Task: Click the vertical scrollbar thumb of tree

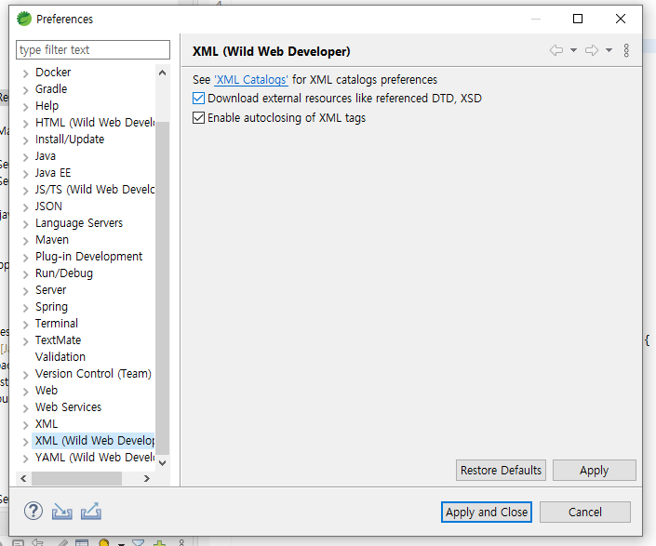Action: click(x=163, y=287)
